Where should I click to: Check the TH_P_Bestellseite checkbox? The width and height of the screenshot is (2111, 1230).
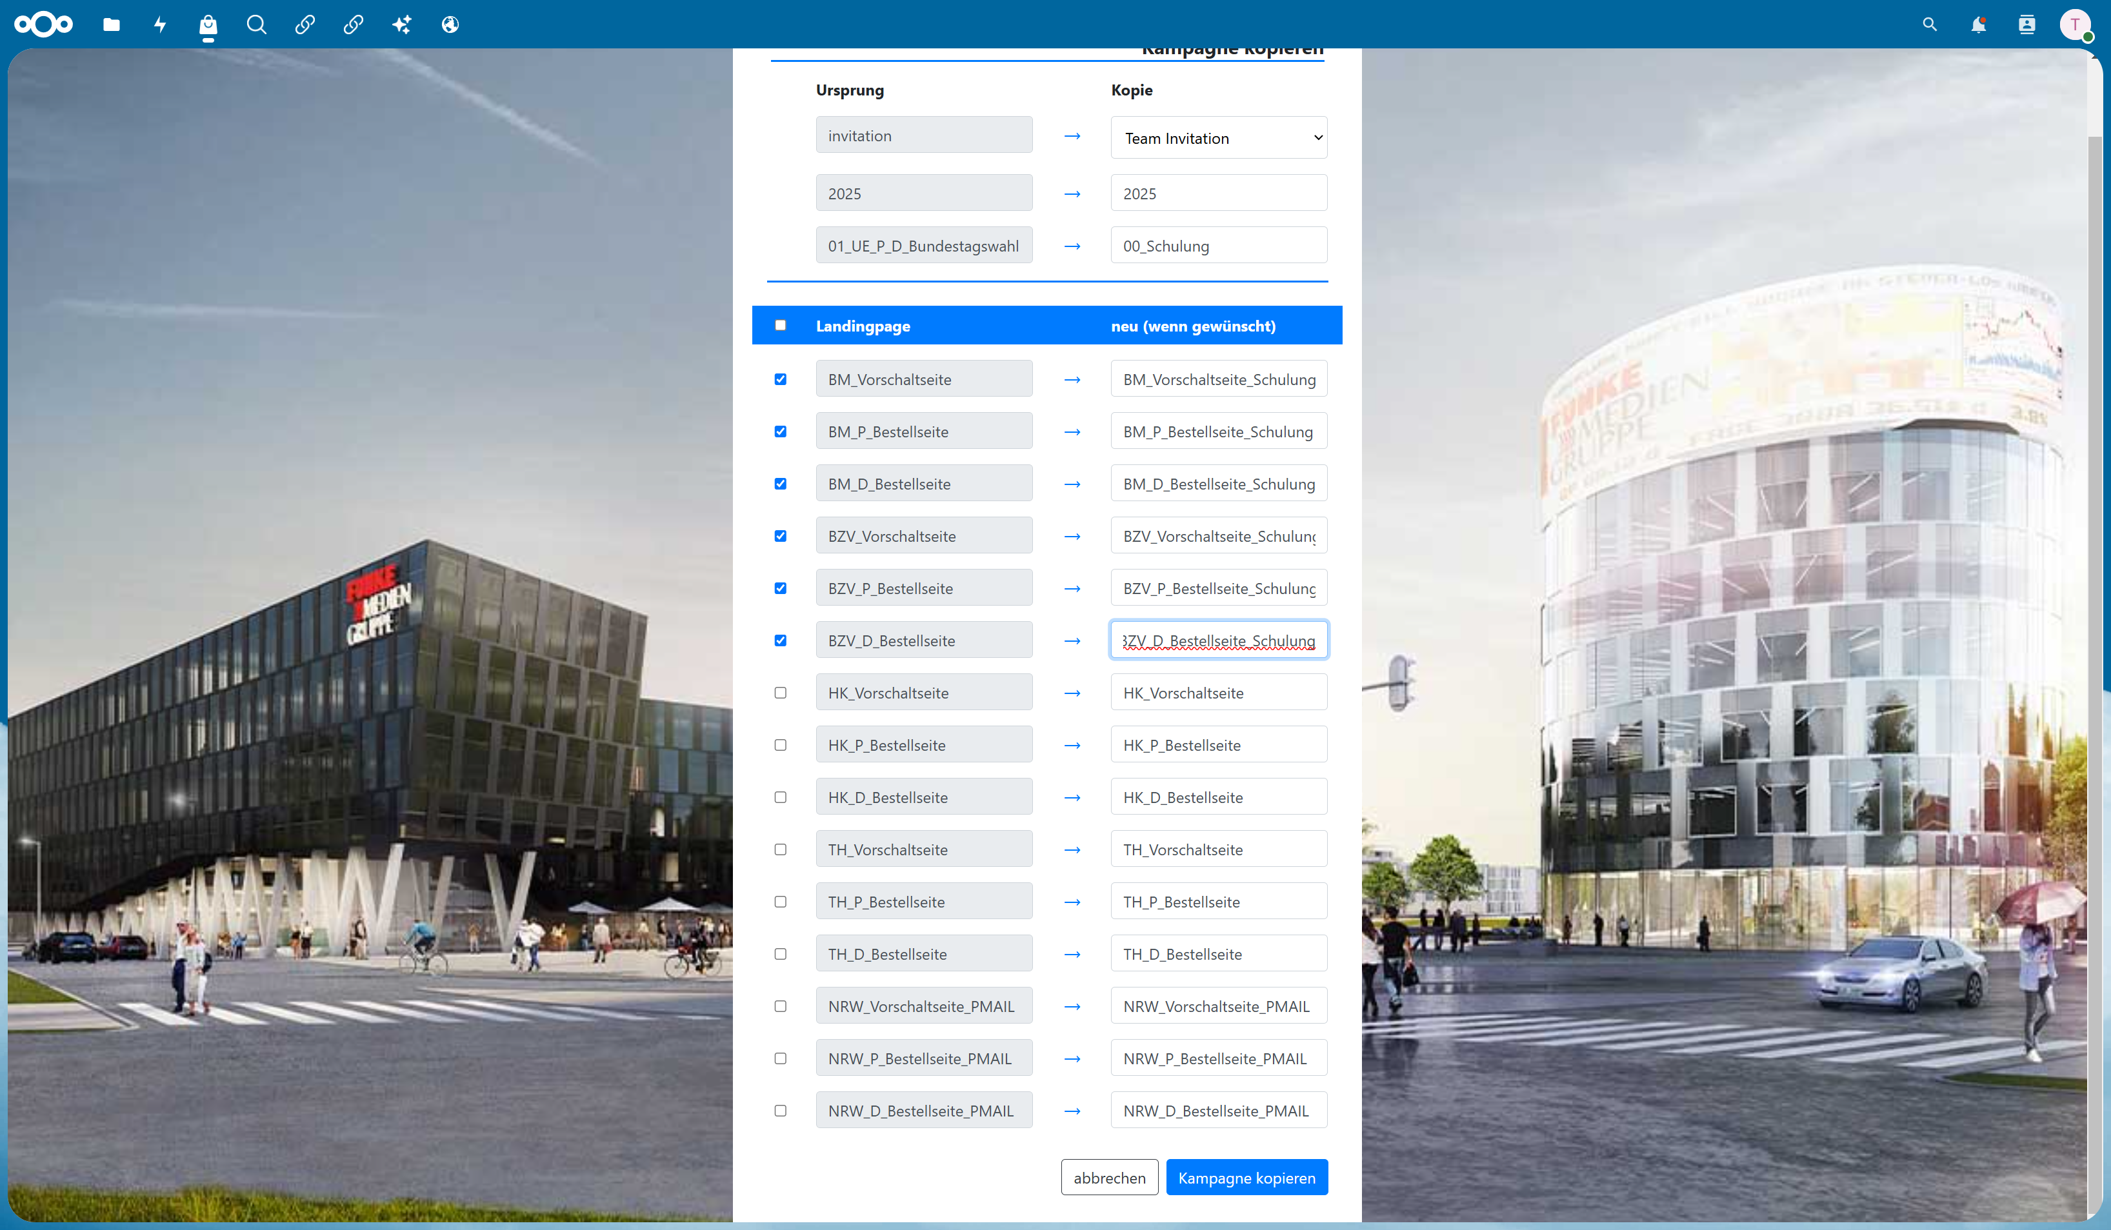[x=781, y=902]
